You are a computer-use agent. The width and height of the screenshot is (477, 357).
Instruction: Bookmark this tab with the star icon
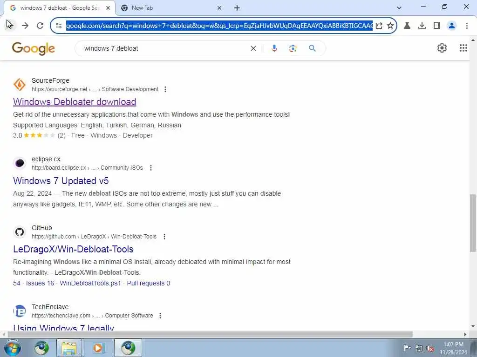(390, 26)
